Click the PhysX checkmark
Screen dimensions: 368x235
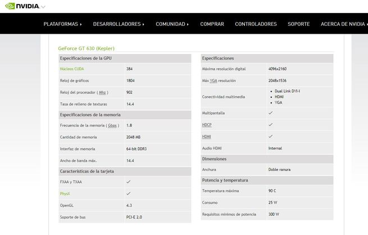(x=128, y=193)
